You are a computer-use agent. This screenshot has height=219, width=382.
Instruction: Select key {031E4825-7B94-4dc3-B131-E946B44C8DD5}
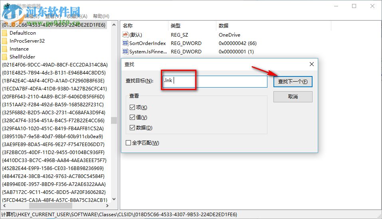click(x=54, y=73)
